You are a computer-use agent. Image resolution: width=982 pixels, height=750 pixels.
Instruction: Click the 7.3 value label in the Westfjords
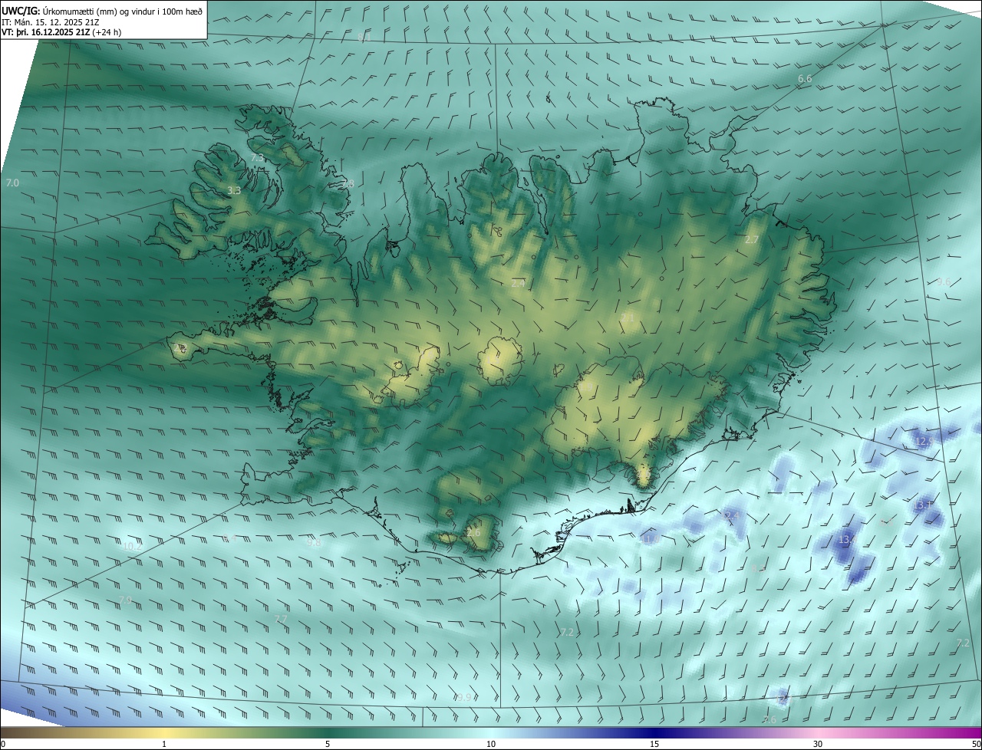(258, 157)
